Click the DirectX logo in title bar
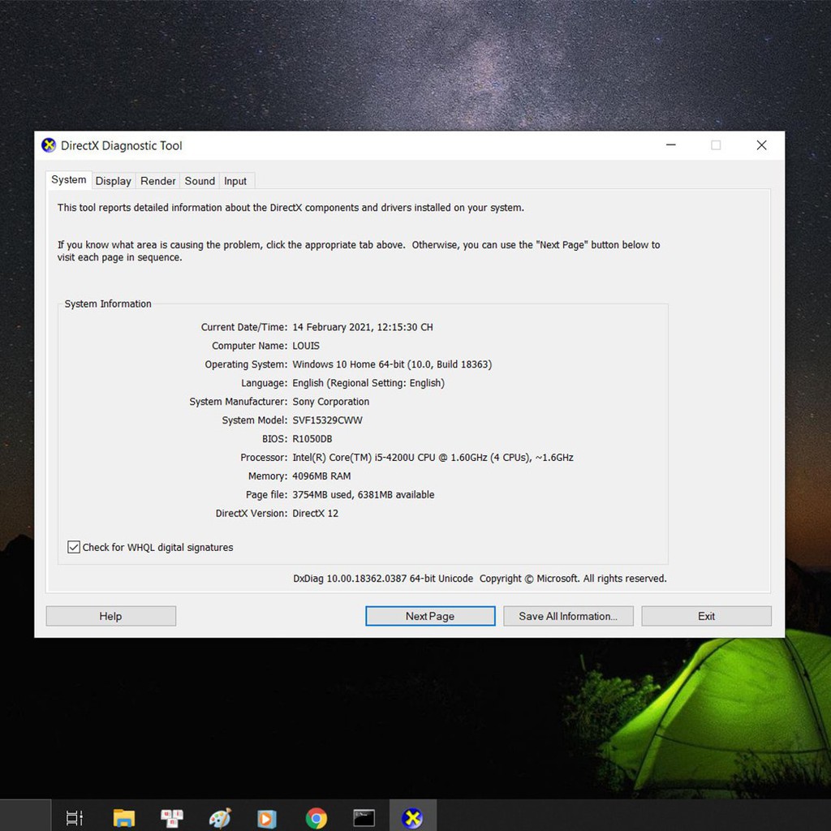 point(49,145)
